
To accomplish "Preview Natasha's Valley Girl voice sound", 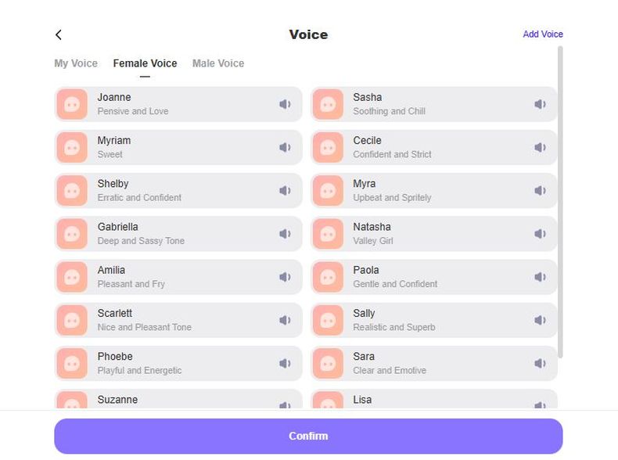I will click(540, 234).
